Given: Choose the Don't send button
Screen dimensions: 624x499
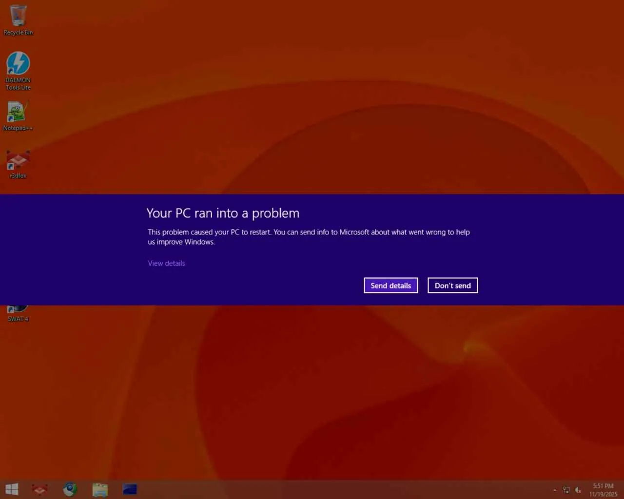Looking at the screenshot, I should [x=453, y=286].
